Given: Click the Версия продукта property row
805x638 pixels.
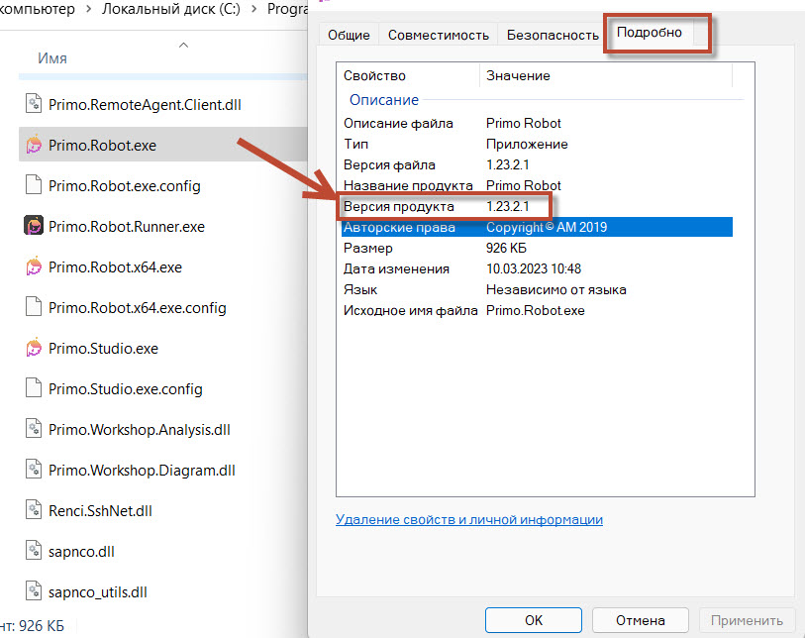Looking at the screenshot, I should (537, 206).
